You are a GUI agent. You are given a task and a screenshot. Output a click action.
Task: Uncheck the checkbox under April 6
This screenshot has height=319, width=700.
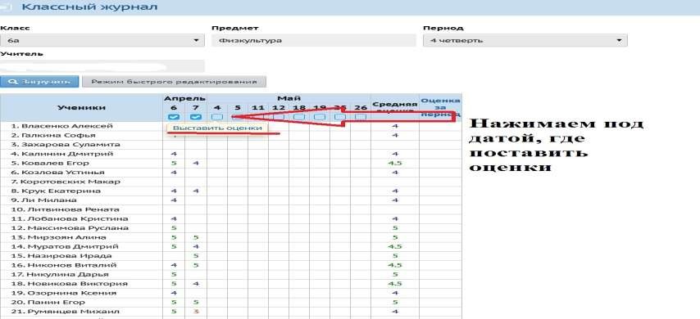click(x=174, y=117)
